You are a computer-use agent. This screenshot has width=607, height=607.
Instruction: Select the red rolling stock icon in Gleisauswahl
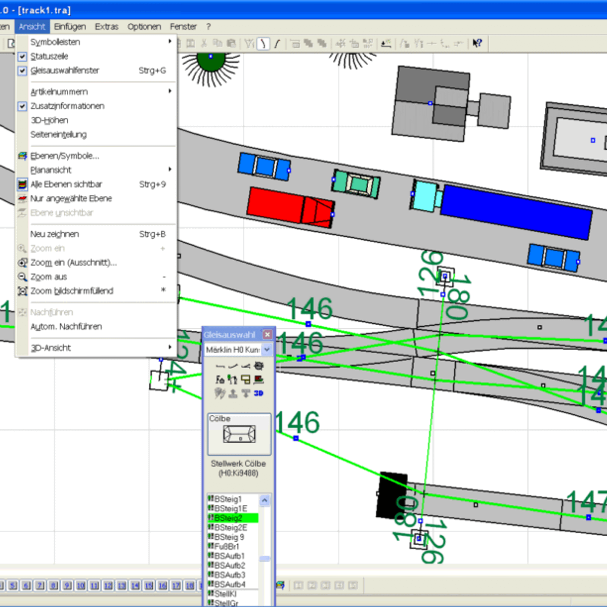click(x=258, y=379)
